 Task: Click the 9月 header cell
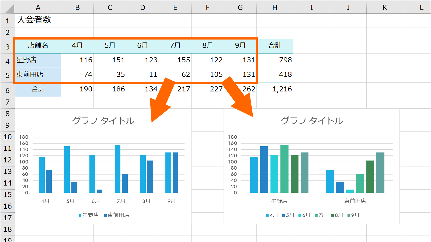[240, 46]
